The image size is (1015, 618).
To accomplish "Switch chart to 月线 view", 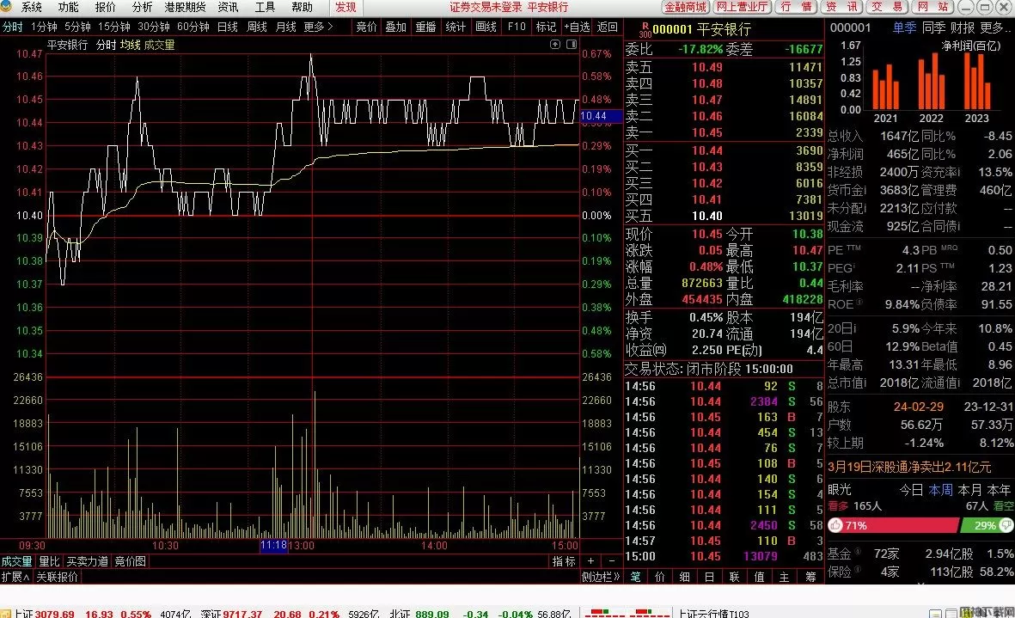I will coord(286,27).
